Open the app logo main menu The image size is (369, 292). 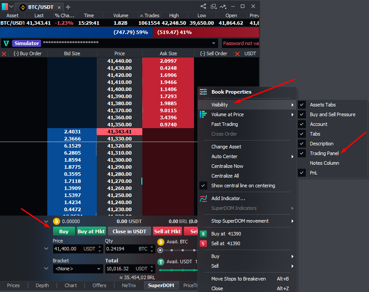click(5, 7)
